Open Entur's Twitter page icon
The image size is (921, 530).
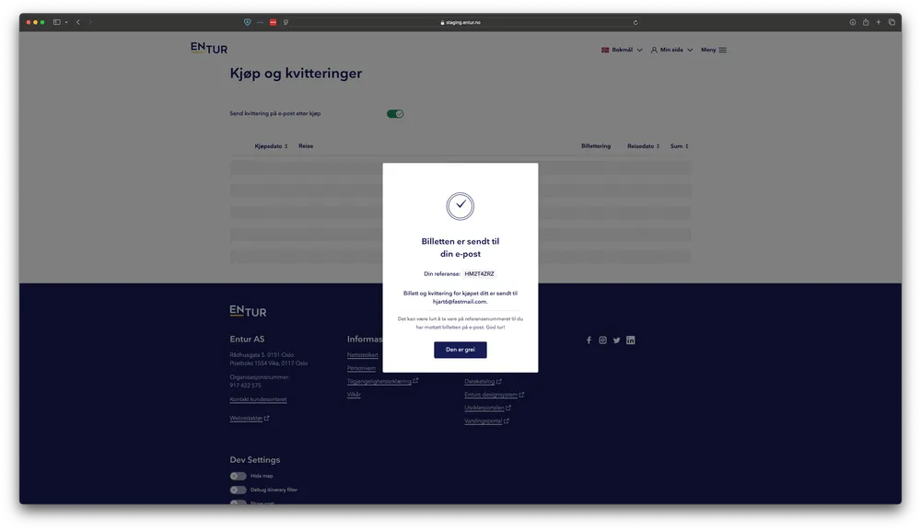(x=617, y=340)
